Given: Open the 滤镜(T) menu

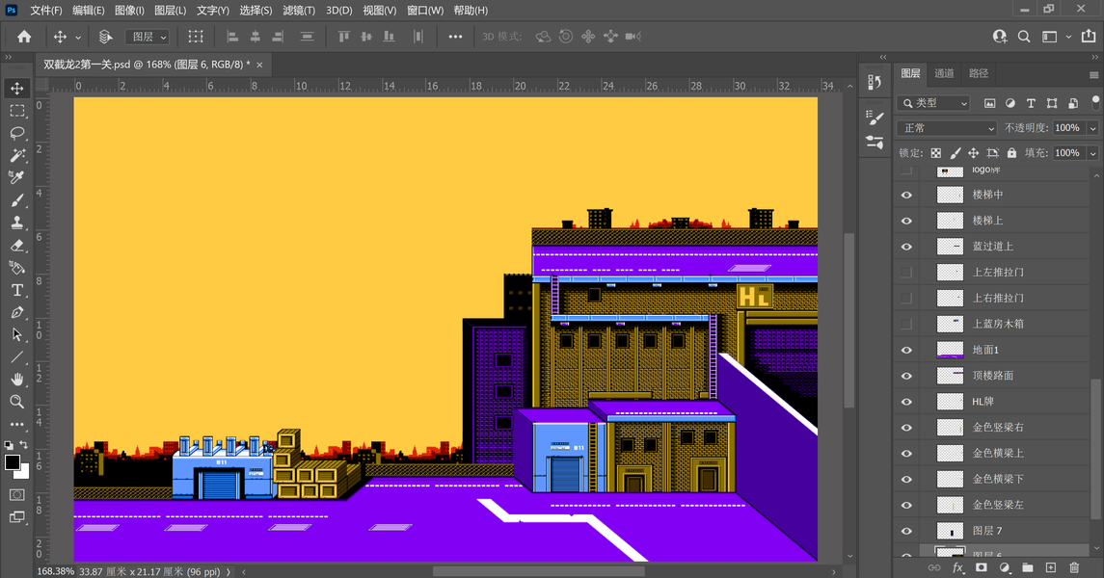Looking at the screenshot, I should click(x=299, y=11).
